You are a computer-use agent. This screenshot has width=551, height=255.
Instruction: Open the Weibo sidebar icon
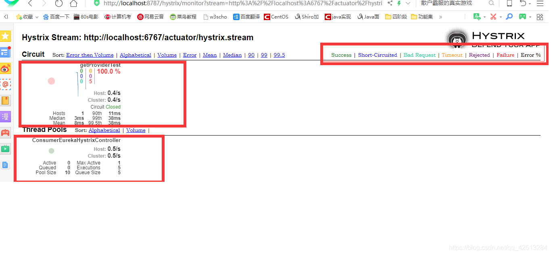(5, 68)
